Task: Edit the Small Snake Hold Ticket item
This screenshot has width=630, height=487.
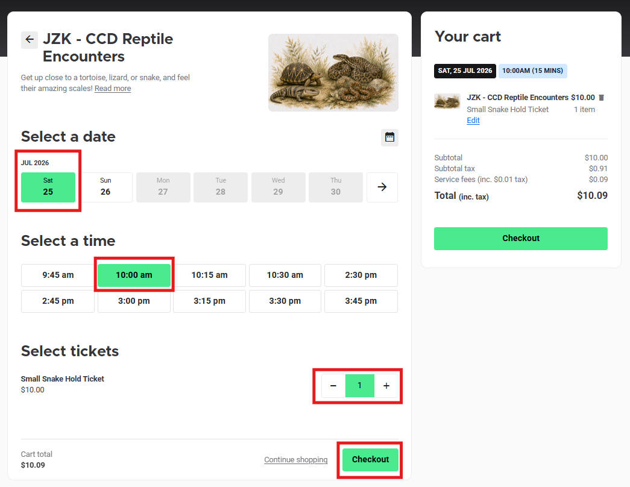Action: coord(473,121)
